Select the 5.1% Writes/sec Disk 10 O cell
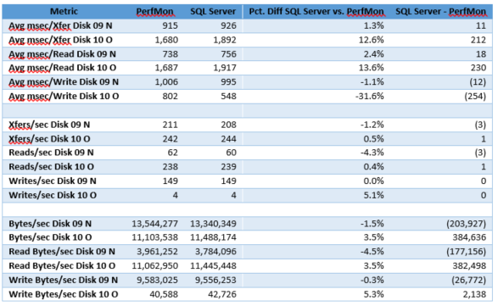Viewport: 498px width, 306px height. tap(374, 195)
